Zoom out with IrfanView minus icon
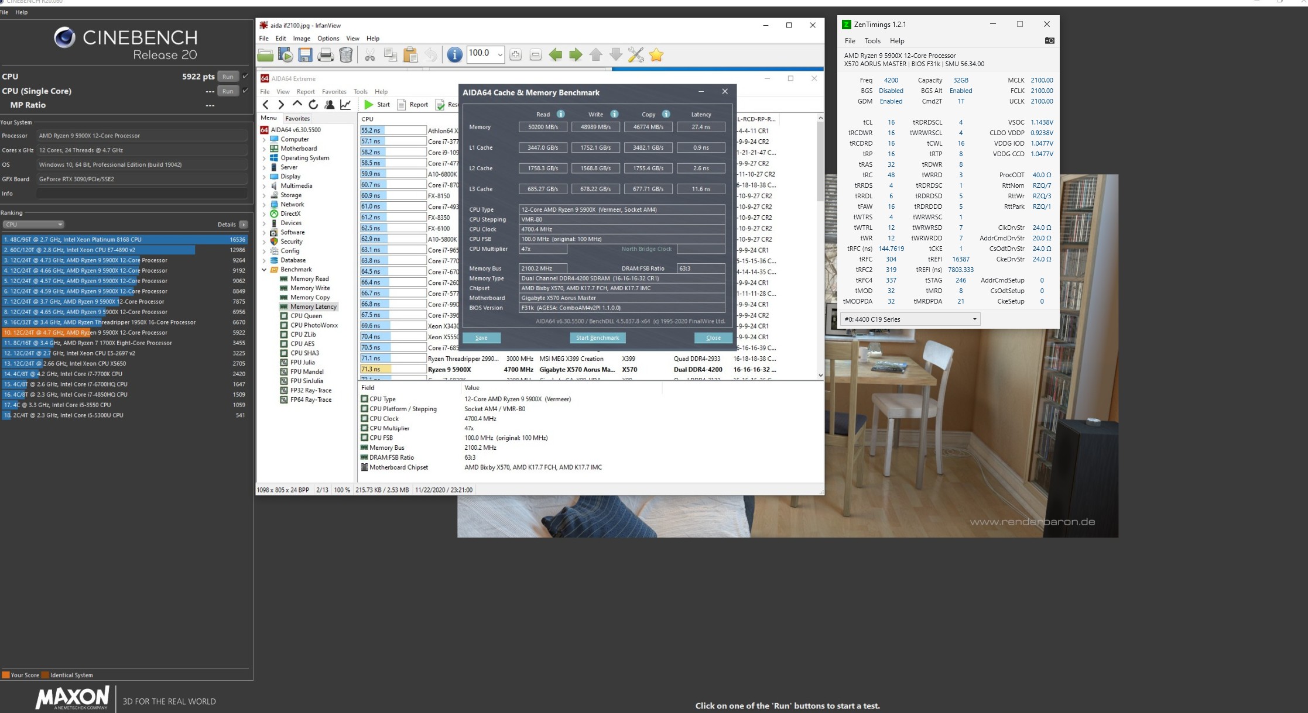1308x713 pixels. [x=535, y=55]
